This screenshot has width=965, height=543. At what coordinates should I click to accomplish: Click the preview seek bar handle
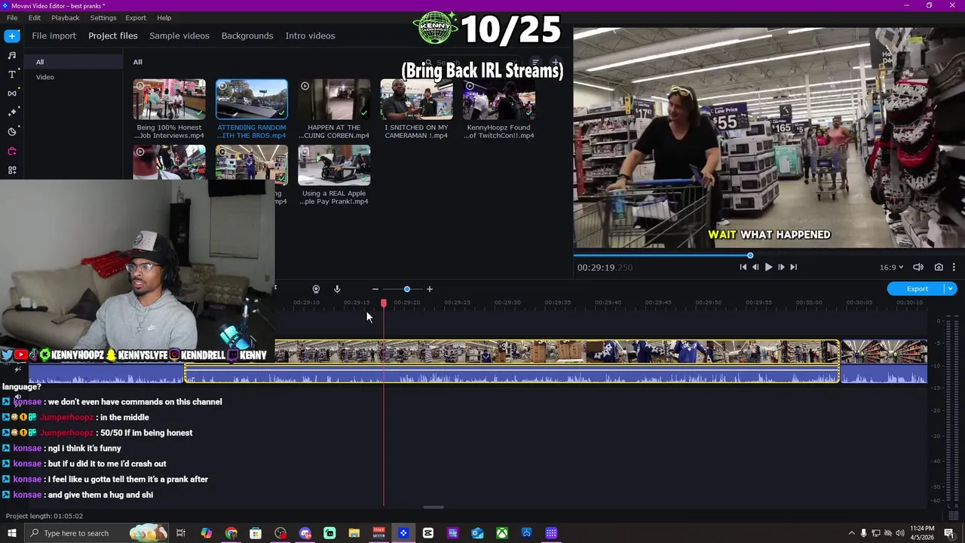[750, 256]
